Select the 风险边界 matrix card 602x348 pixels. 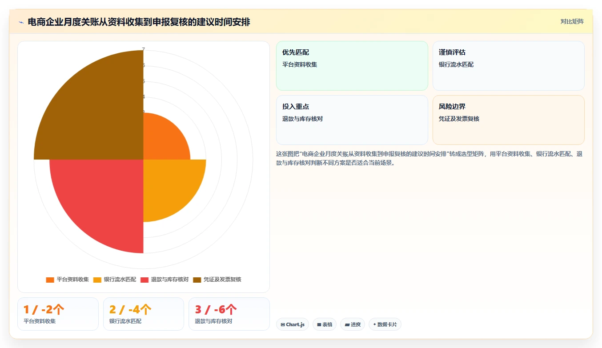[x=509, y=120]
